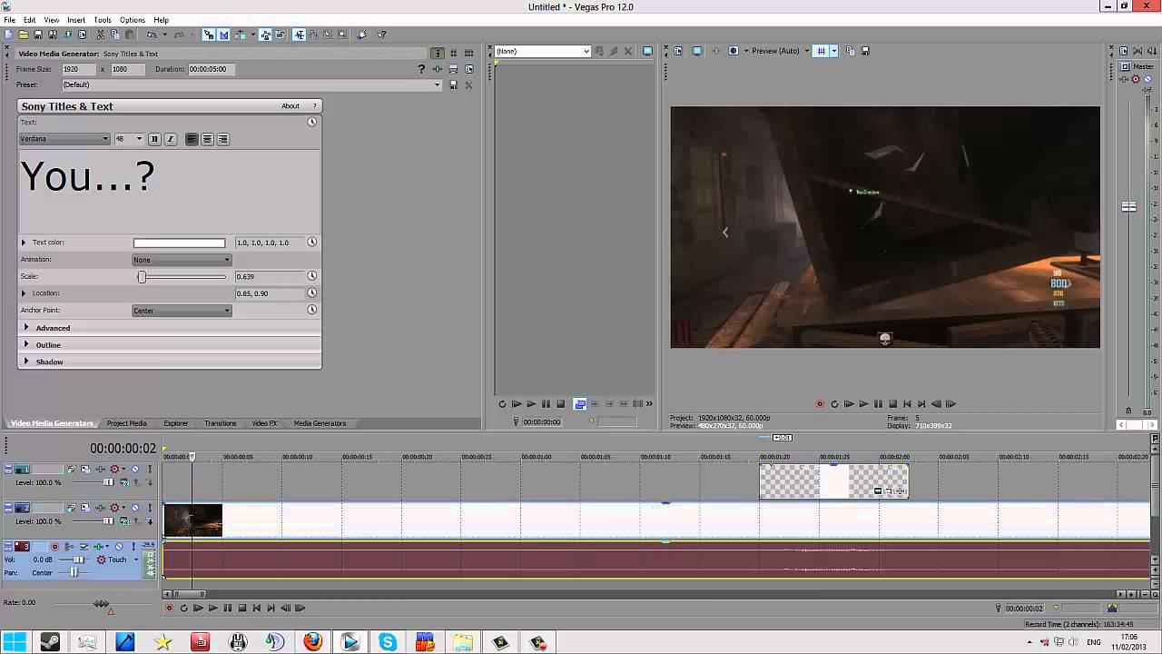Play from timeline transport bar

click(212, 608)
